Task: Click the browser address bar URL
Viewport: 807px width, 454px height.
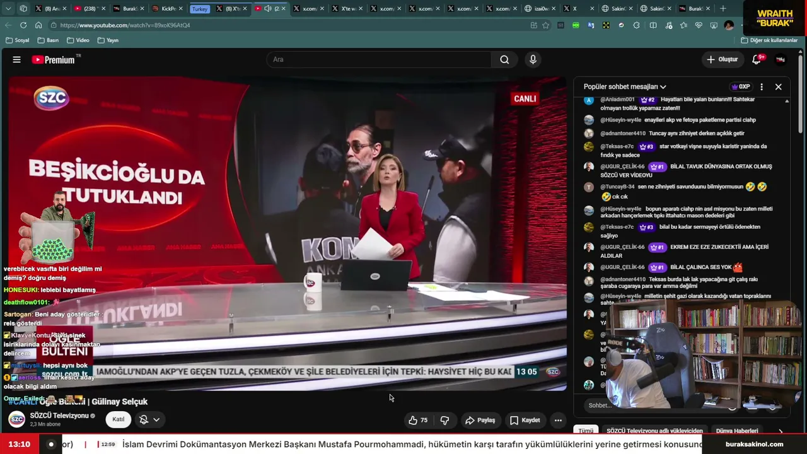Action: [125, 25]
